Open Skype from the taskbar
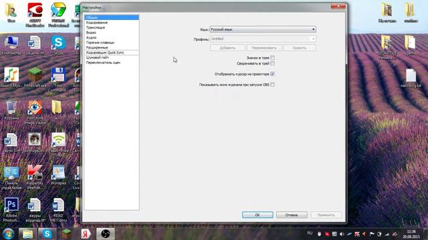This screenshot has width=428, height=240. click(47, 234)
